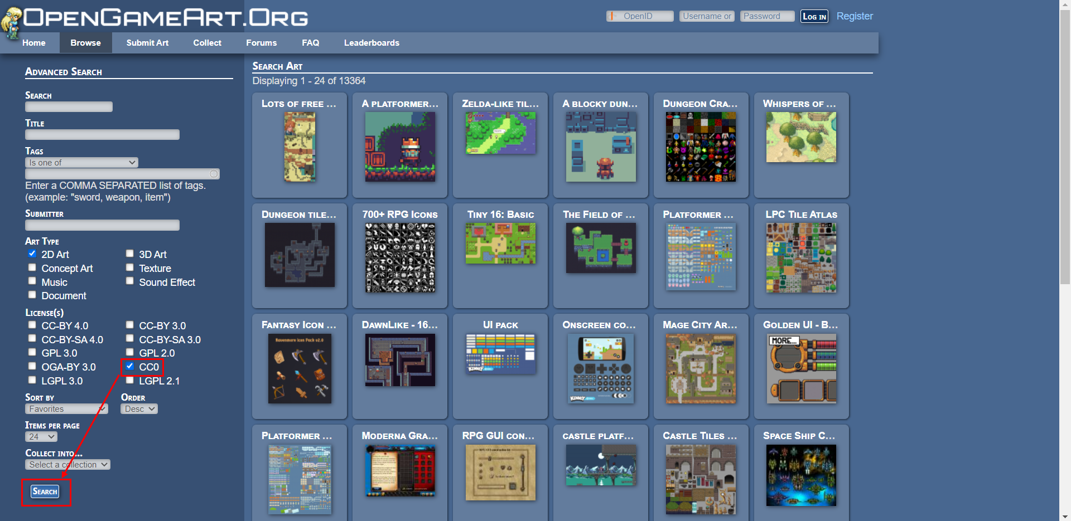Open the Onscreen controls thumbnail

(x=601, y=368)
